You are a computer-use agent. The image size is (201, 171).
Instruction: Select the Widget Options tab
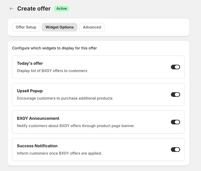click(x=60, y=27)
